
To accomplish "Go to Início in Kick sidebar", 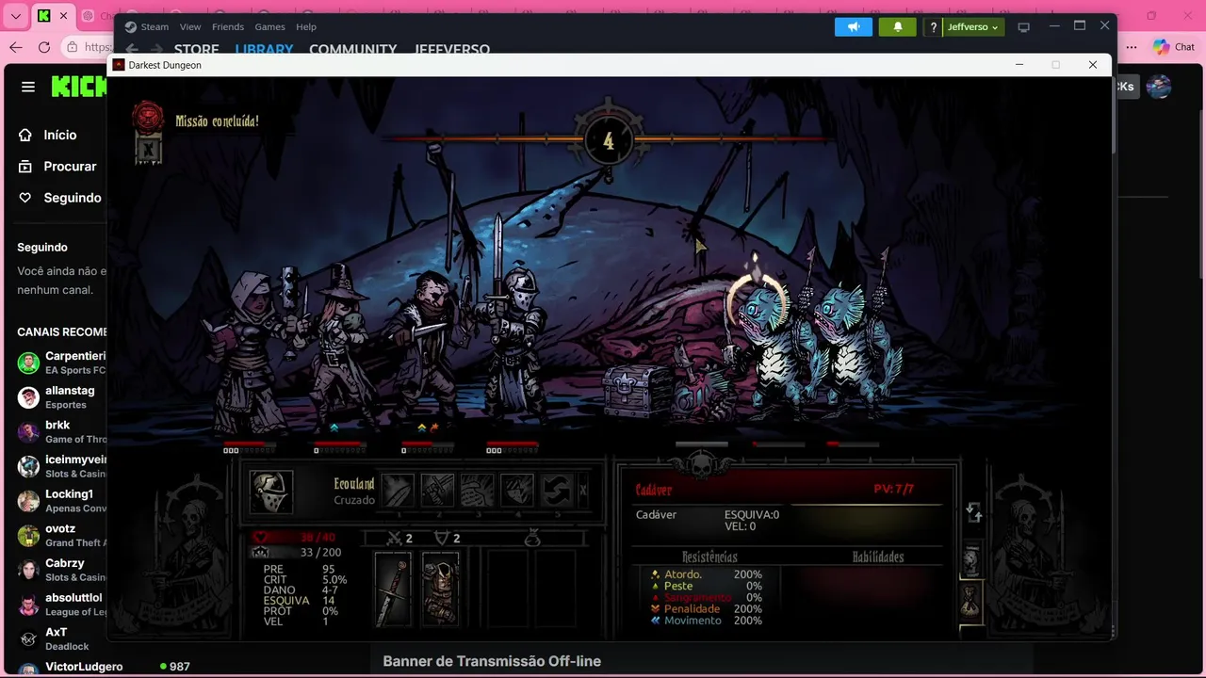I will [x=49, y=135].
